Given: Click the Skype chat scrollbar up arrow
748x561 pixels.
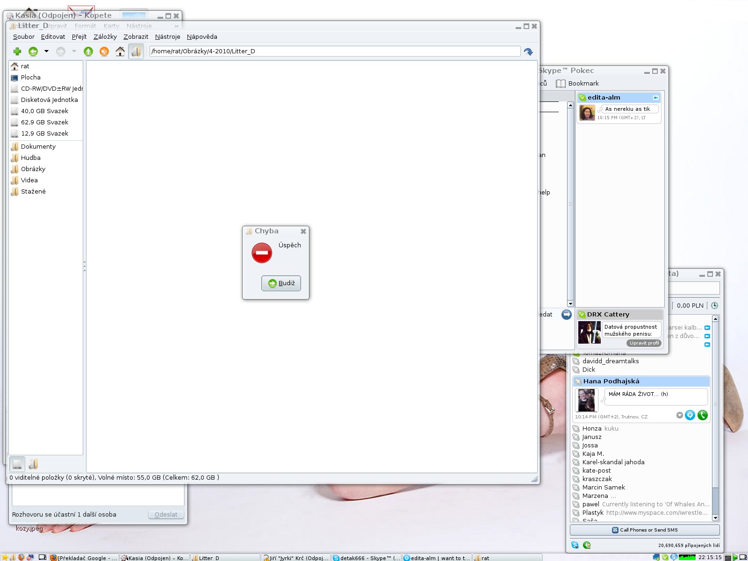Looking at the screenshot, I should click(x=570, y=105).
